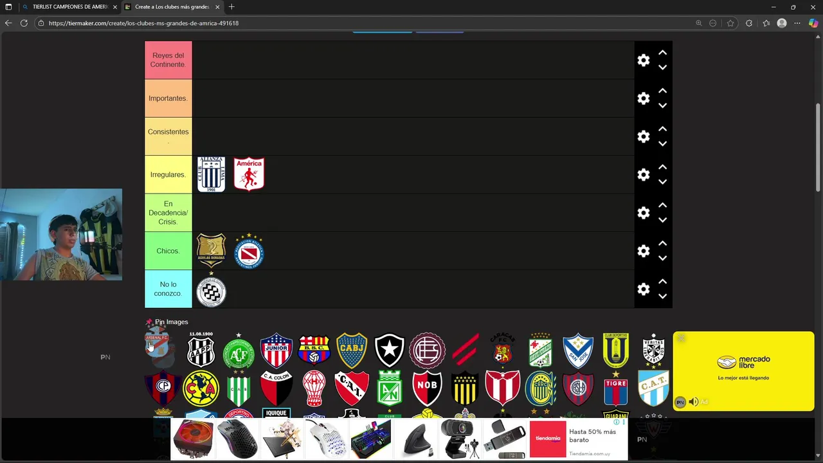Open a new browser tab
Screen dimensions: 823x463
tap(231, 7)
